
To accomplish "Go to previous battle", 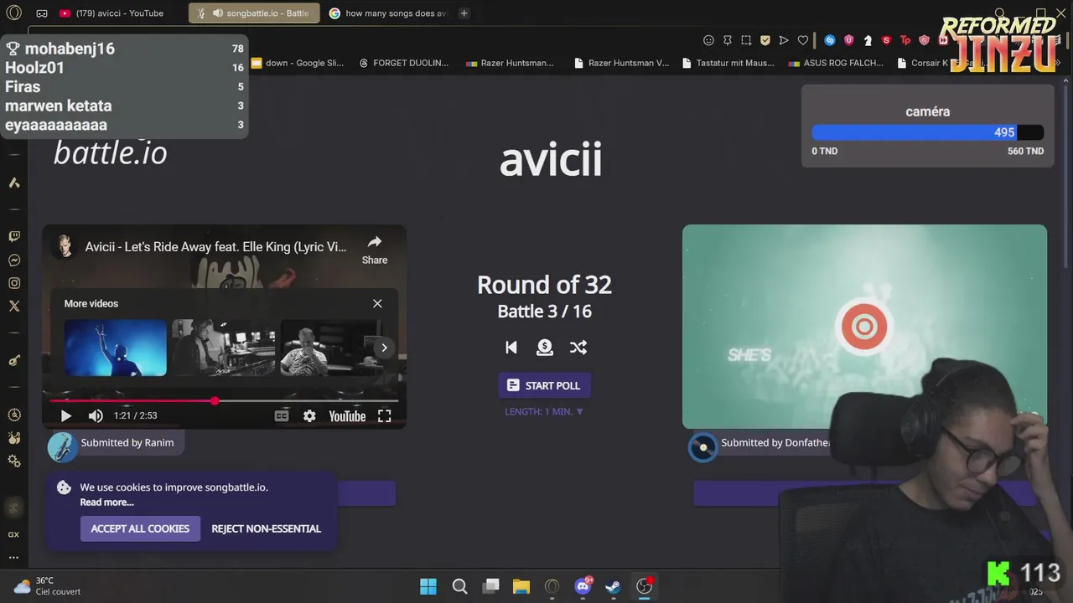I will tap(511, 347).
